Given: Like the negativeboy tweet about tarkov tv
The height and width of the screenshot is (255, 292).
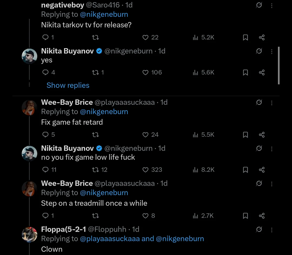Looking at the screenshot, I should pos(146,37).
